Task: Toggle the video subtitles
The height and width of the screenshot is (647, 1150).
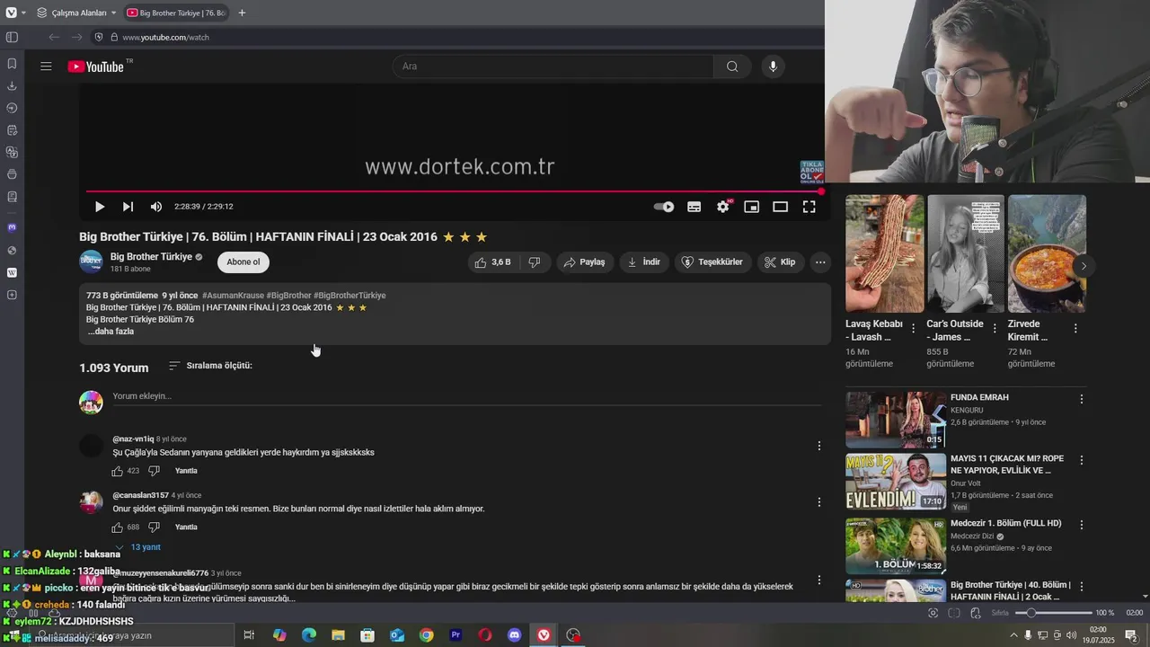Action: [694, 207]
